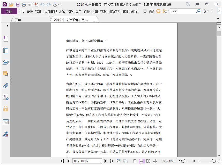
Task: Redo the last action
Action: click(x=49, y=5)
